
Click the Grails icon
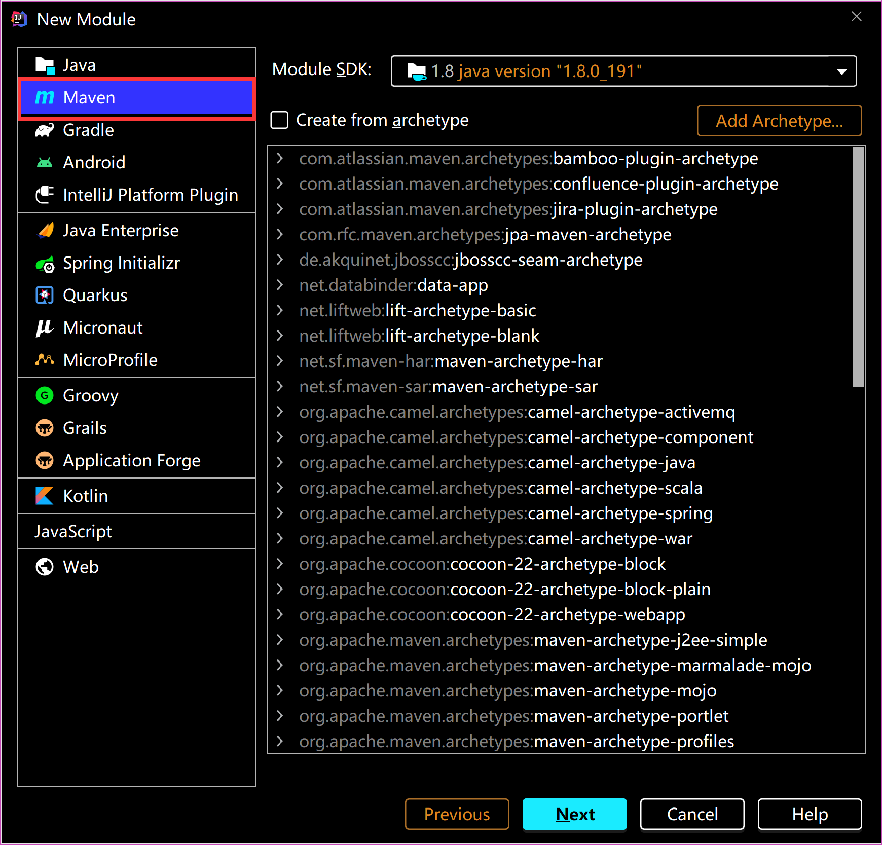[x=45, y=428]
